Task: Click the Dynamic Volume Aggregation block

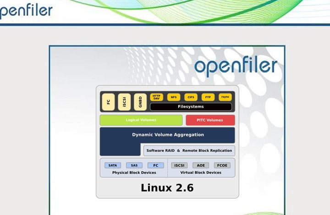Action: (168, 135)
